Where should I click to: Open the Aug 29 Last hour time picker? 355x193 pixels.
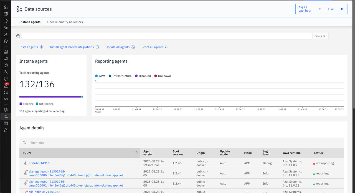click(310, 9)
